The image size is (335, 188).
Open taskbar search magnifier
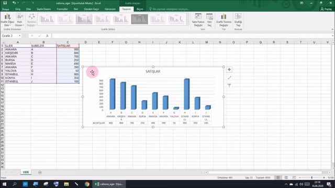[x=15, y=184]
